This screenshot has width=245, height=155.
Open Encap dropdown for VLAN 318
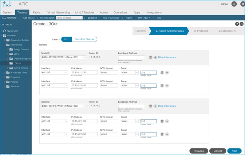tap(137, 134)
